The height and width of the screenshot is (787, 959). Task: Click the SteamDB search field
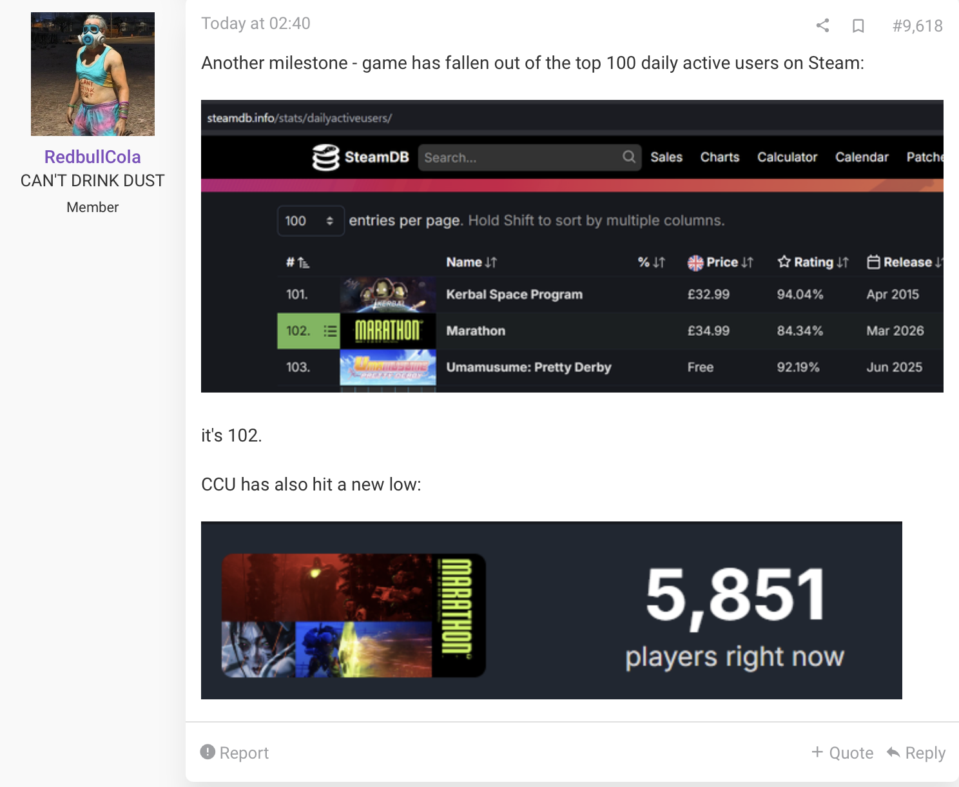coord(529,157)
